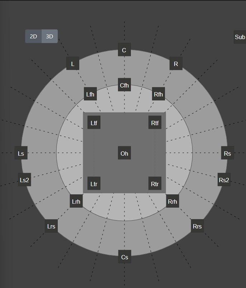Choose the Ltr top rear speaker

tap(94, 184)
